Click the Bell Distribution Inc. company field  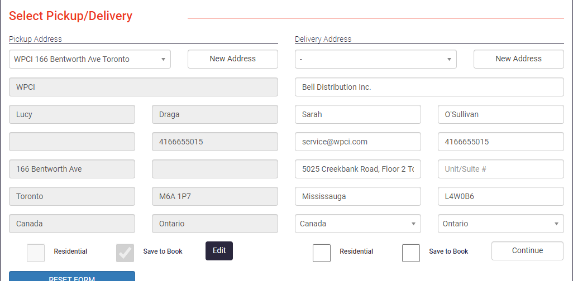tap(429, 87)
